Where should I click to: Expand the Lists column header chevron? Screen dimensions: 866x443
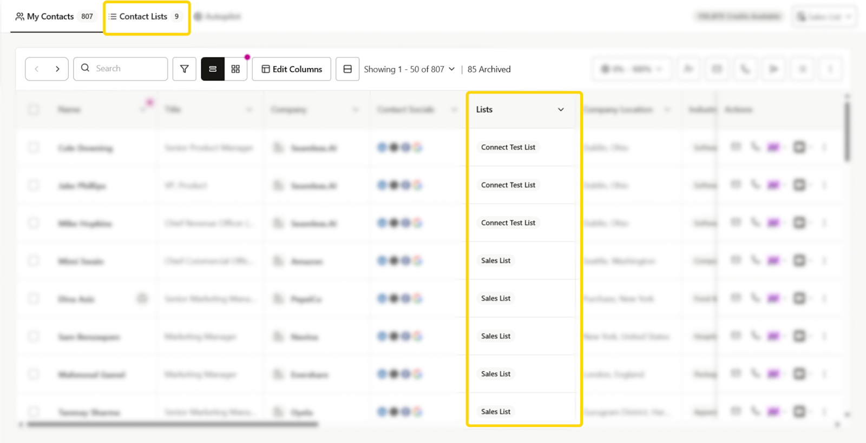tap(561, 110)
